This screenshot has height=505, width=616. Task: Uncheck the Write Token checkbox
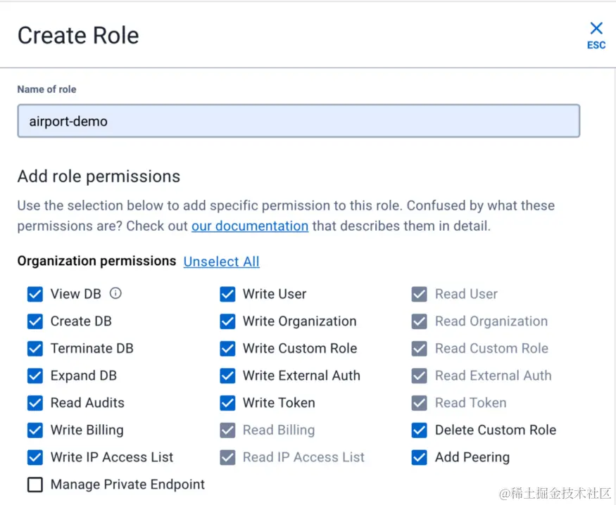coord(227,403)
